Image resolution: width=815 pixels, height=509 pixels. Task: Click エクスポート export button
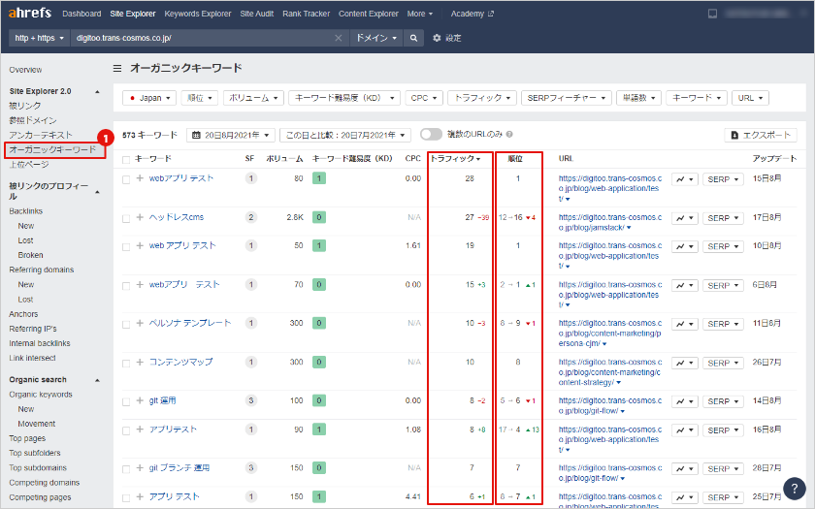[x=761, y=135]
